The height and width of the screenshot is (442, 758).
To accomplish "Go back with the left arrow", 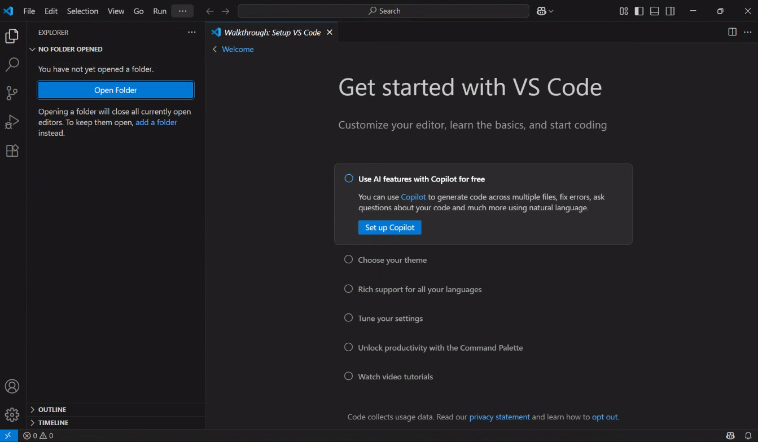I will point(210,11).
